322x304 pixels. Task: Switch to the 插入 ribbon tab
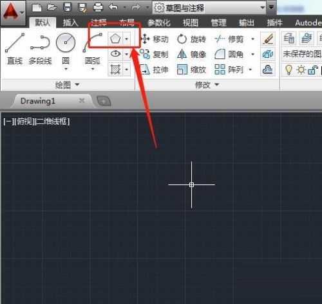pyautogui.click(x=70, y=22)
